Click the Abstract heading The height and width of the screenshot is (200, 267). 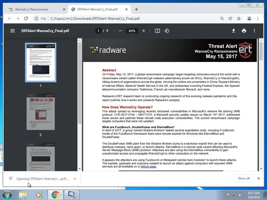(x=109, y=70)
